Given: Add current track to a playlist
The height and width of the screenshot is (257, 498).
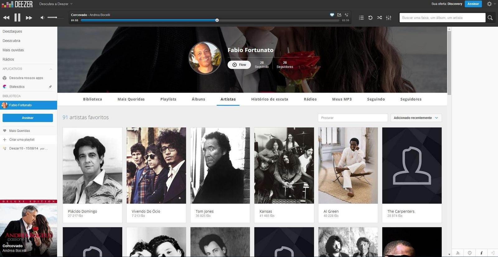Looking at the screenshot, I should point(346,15).
